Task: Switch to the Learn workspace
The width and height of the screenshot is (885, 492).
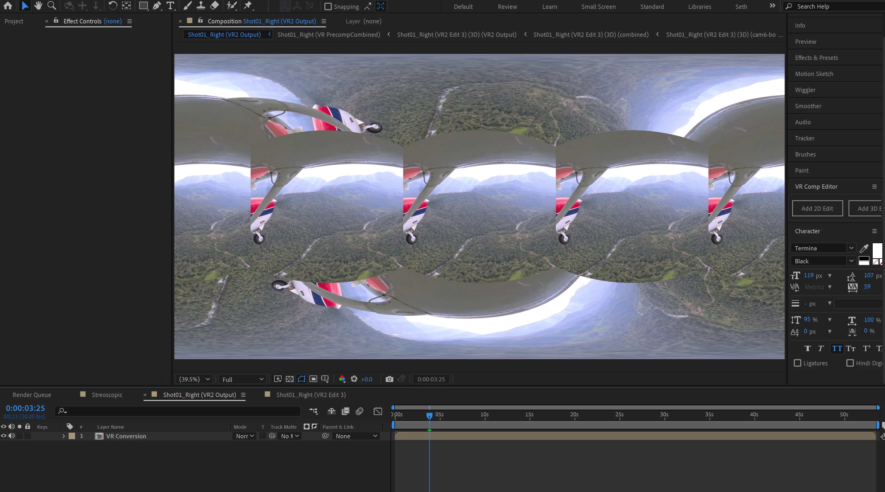Action: (549, 6)
